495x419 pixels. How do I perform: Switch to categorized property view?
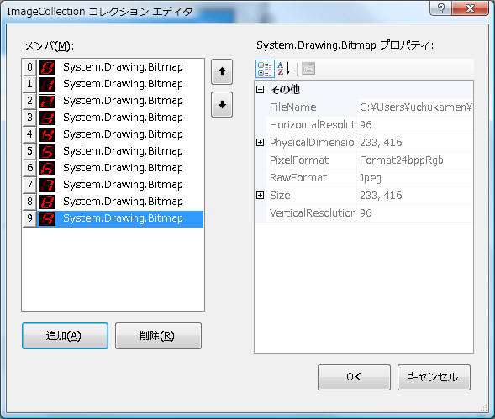pos(265,69)
